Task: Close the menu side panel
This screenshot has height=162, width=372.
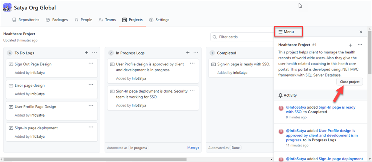Action: 361,32
